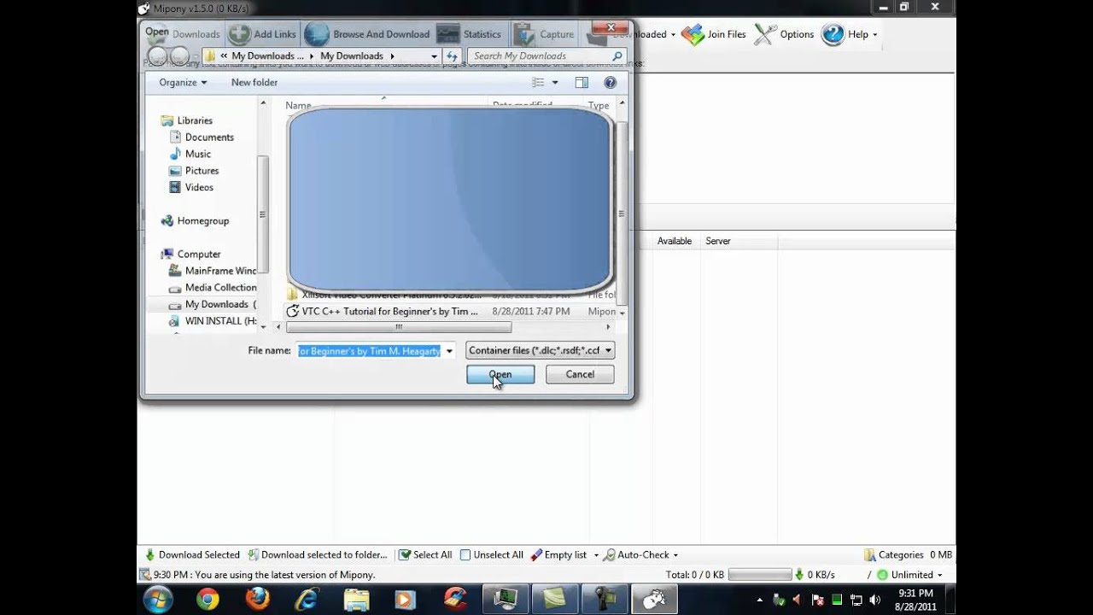Click Download Selected in bottom toolbar
The height and width of the screenshot is (615, 1093).
(x=192, y=554)
